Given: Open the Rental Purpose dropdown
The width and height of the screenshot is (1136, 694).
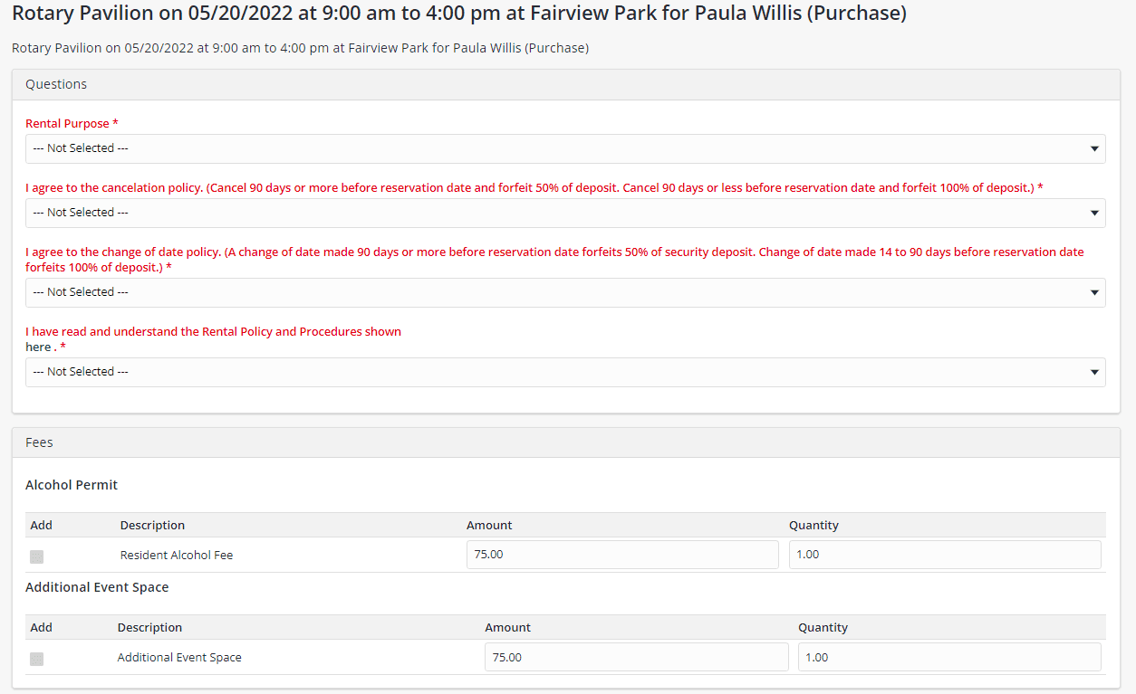Looking at the screenshot, I should pyautogui.click(x=564, y=148).
